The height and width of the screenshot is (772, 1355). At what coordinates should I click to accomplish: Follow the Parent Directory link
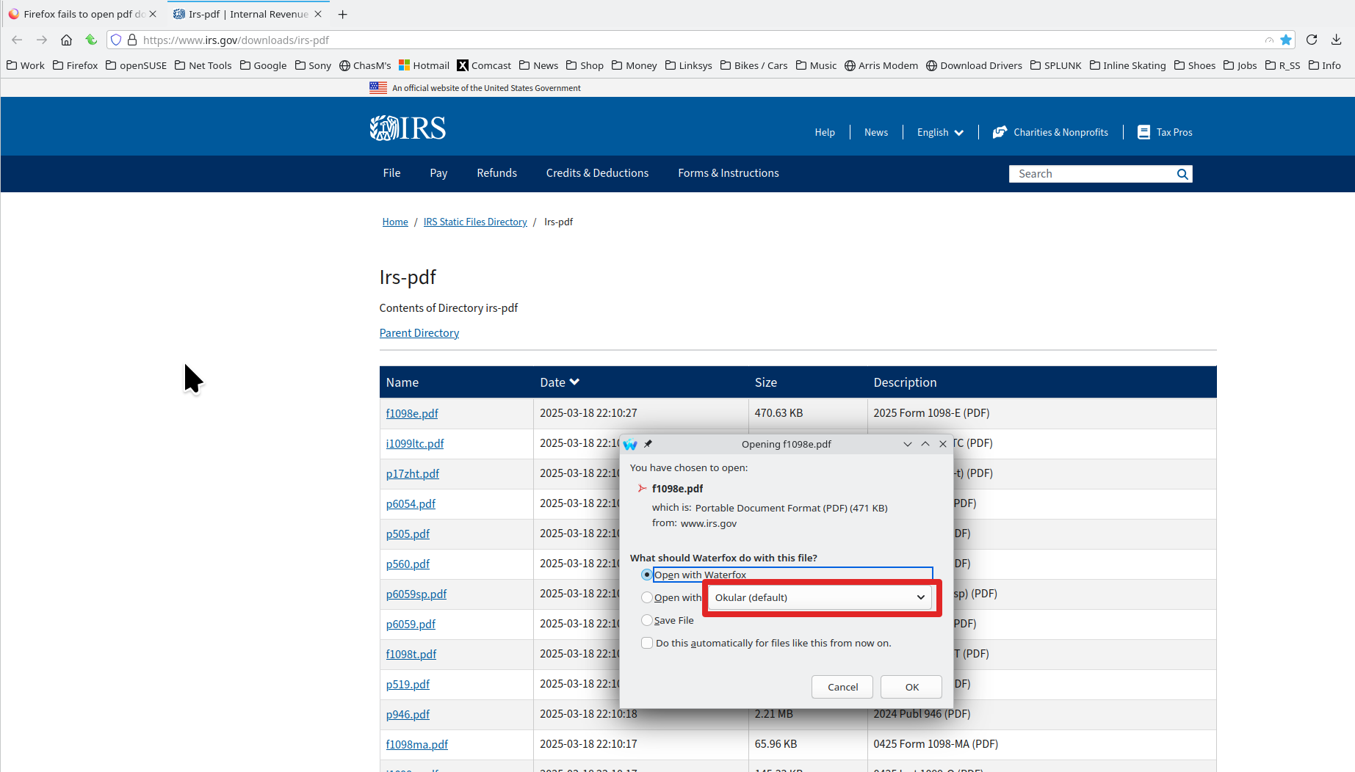[x=419, y=333]
